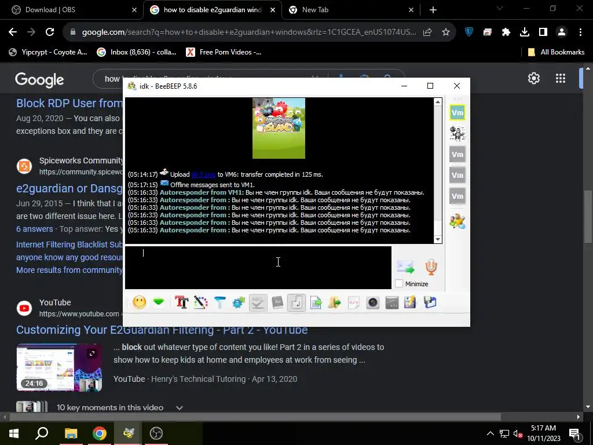Tick the Minimize checkbox

(x=399, y=283)
